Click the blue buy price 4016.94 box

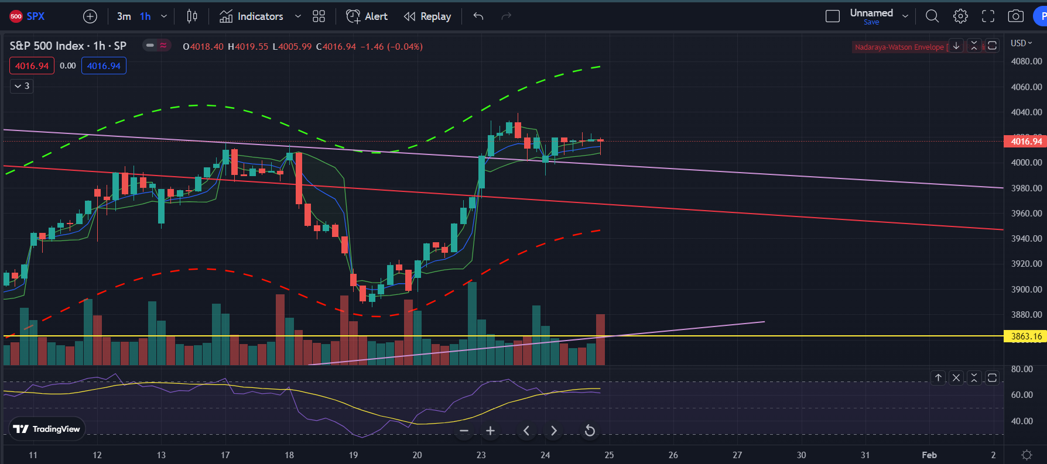(104, 66)
